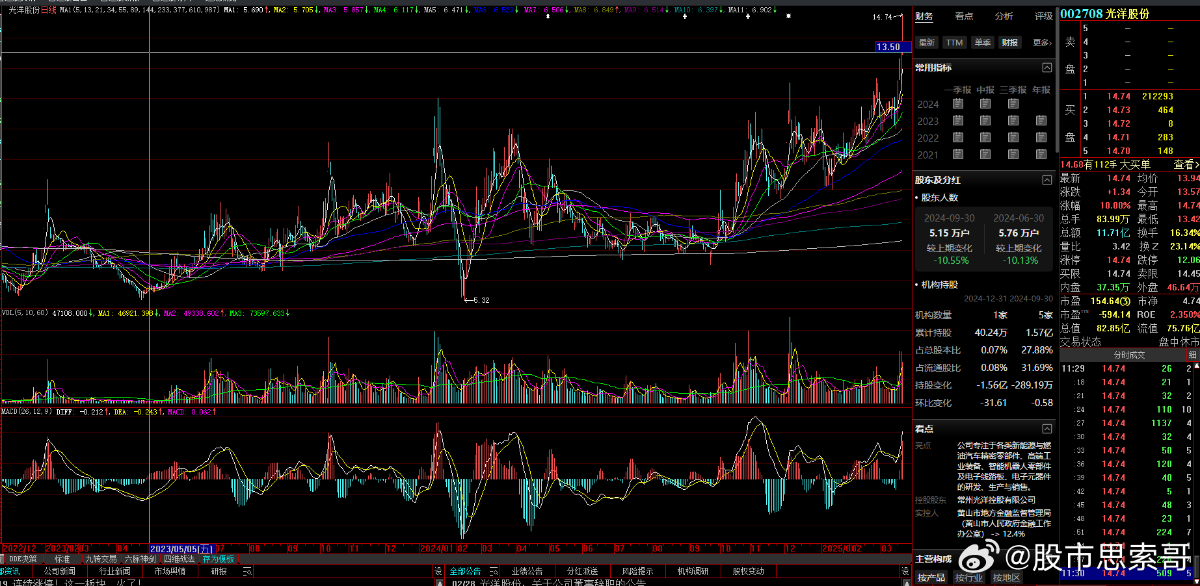
Task: Open the 2023 三季报 report icon
Action: (x=1013, y=121)
